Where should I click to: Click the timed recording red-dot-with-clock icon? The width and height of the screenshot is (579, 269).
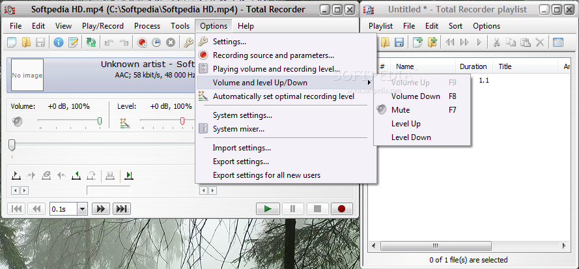point(142,42)
